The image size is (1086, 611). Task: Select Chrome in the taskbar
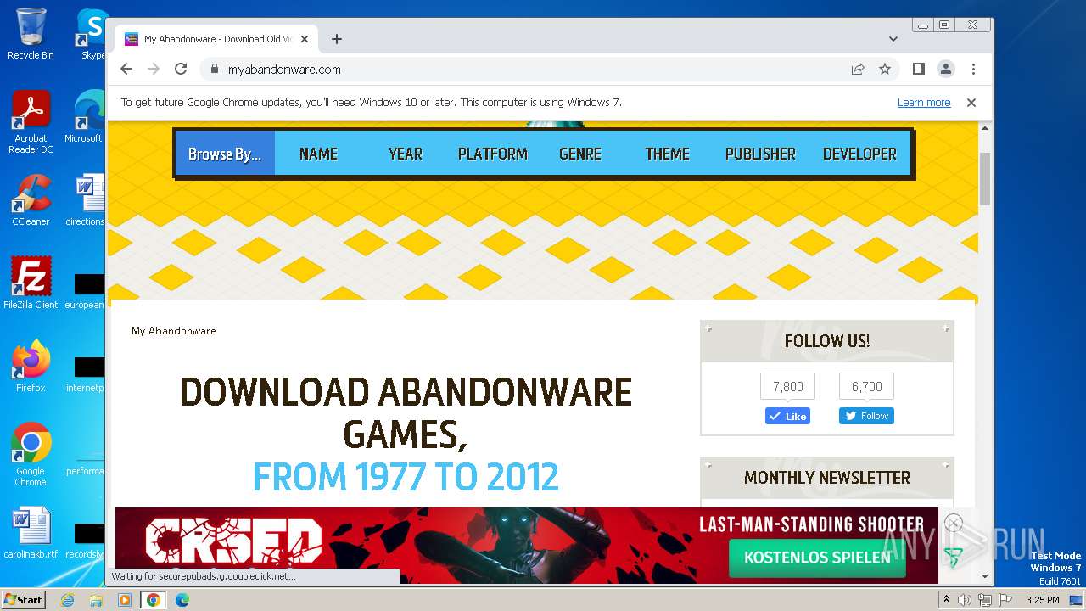pyautogui.click(x=154, y=600)
